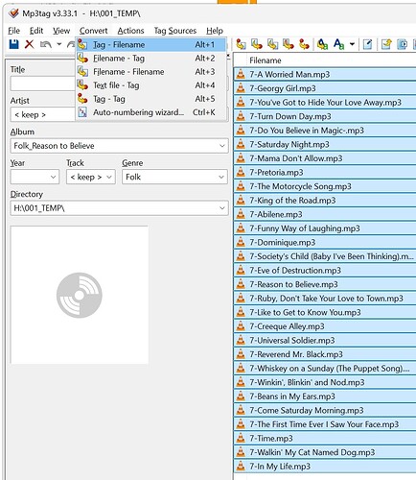Click the VLC cone icon for 7-Creeque Alley.mp3
416x480 pixels.
coord(241,326)
